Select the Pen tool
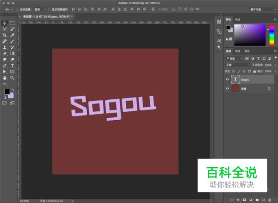 coord(5,66)
